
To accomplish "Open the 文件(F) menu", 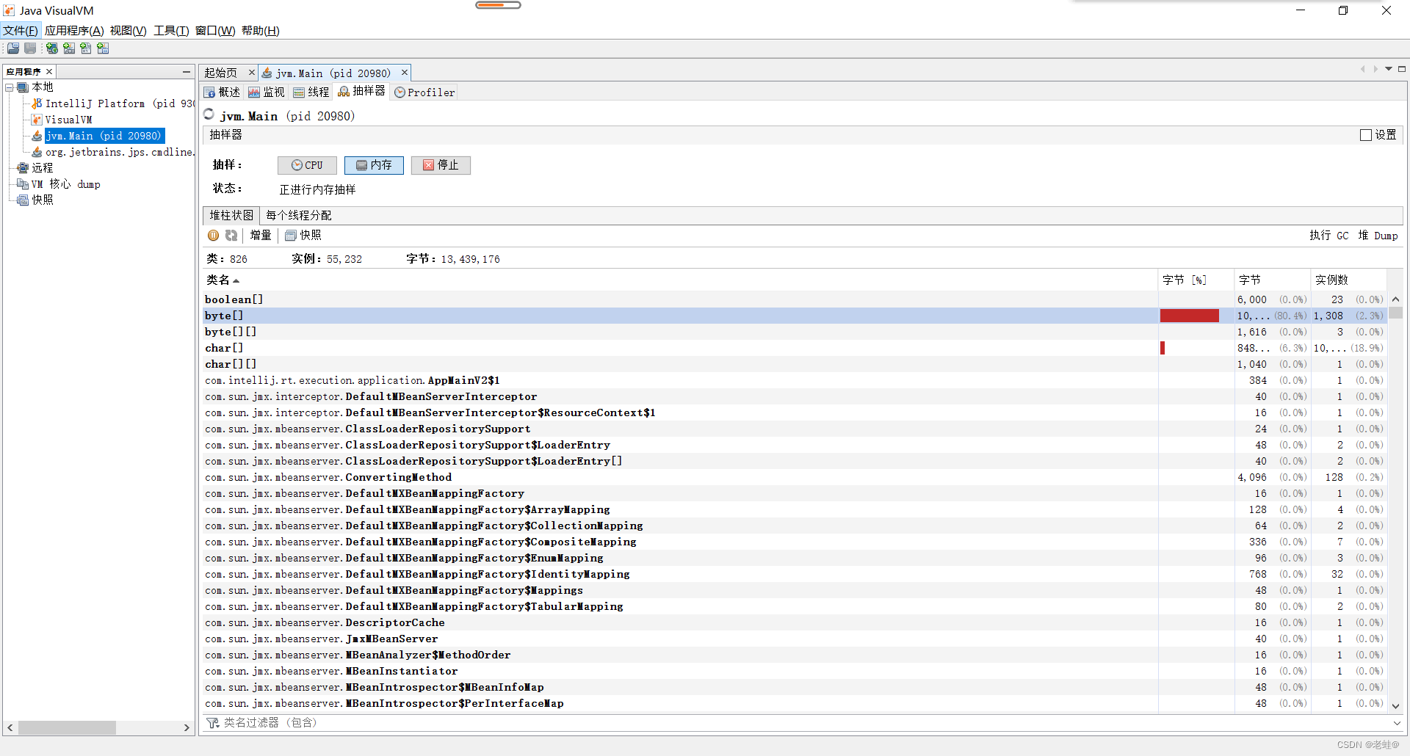I will tap(20, 31).
